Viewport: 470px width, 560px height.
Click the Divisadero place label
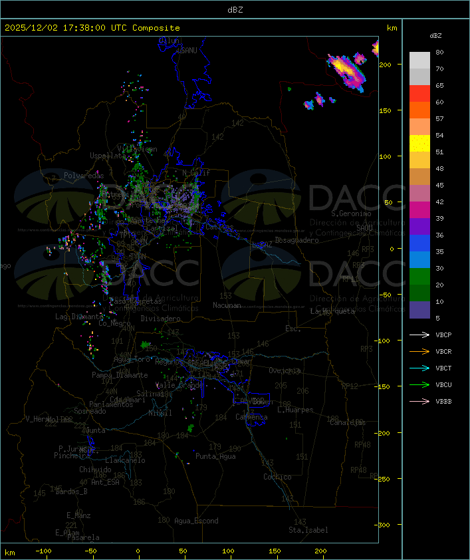(160, 318)
